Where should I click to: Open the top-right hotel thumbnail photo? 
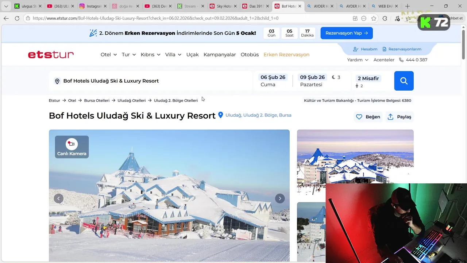tap(355, 157)
